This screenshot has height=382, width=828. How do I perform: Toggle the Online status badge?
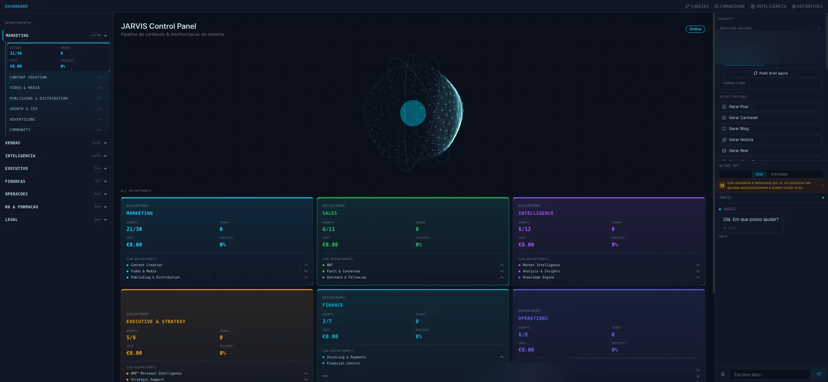(x=695, y=29)
